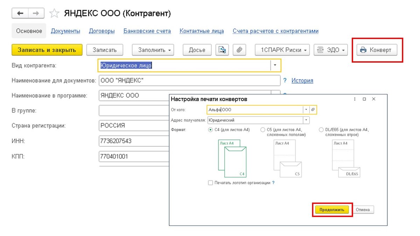420x236 pixels.
Task: Choose the C4 envelope thumbnail
Action: click(x=232, y=158)
